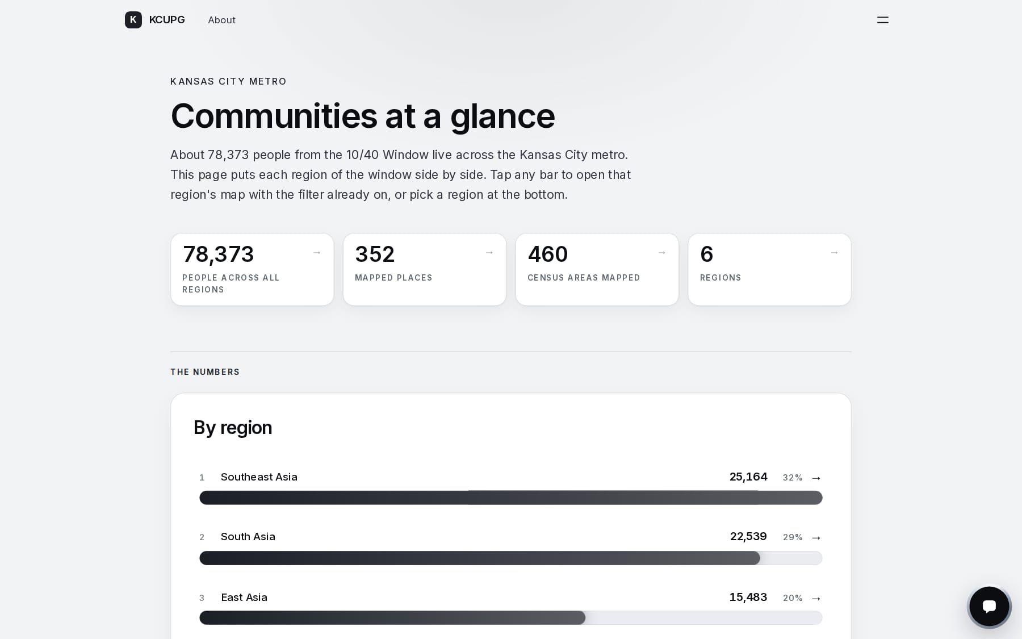1022x639 pixels.
Task: Click the KCUPG K logo icon
Action: click(x=133, y=20)
